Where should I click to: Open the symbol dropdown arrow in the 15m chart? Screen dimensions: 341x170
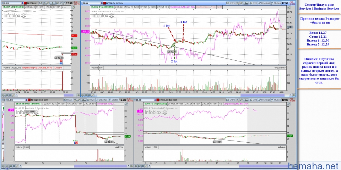(26, 100)
